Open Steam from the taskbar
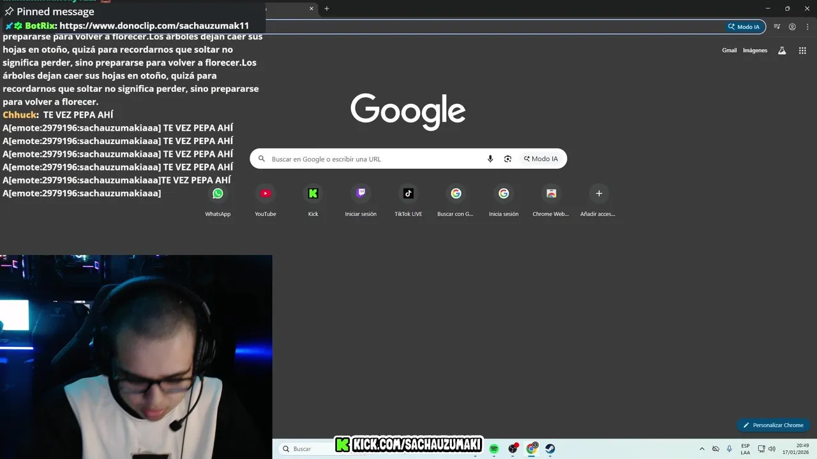Screen dimensions: 817x459 (550, 449)
